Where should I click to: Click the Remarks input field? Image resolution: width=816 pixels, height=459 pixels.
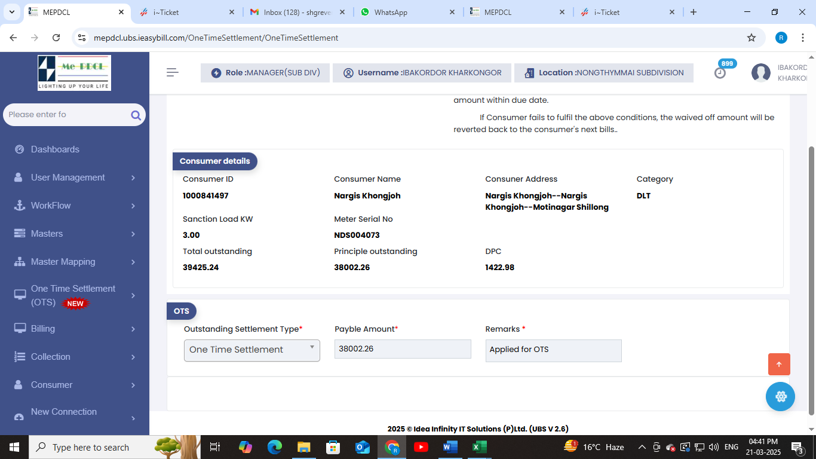[x=553, y=350]
